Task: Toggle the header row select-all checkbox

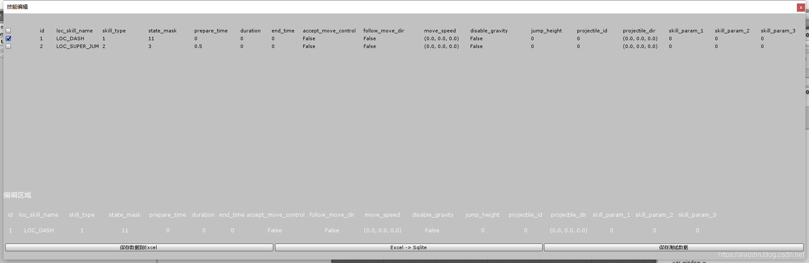Action: coord(8,31)
